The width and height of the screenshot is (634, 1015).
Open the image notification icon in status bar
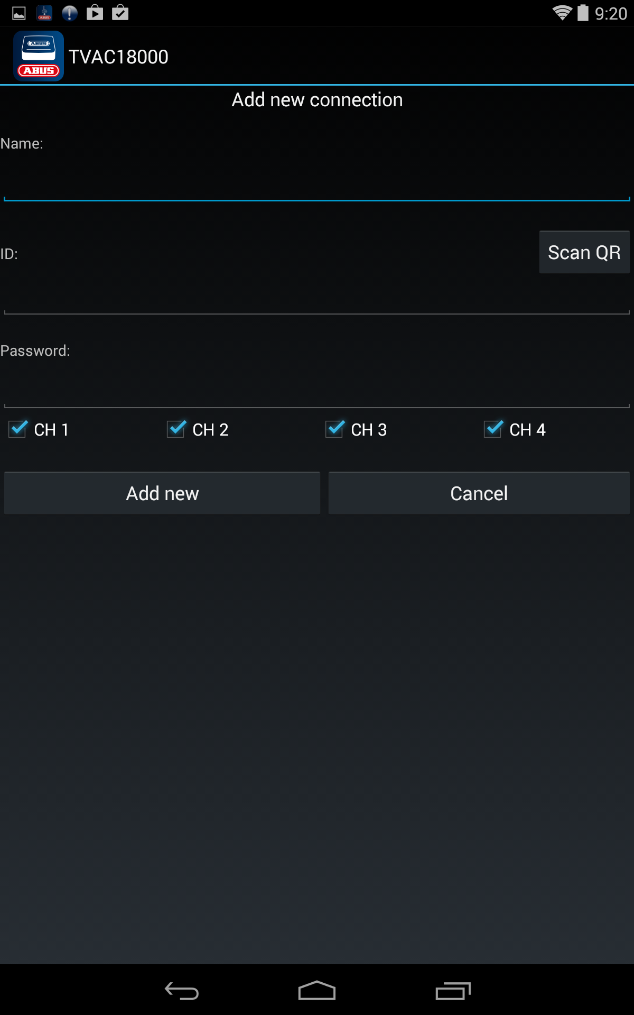coord(19,13)
